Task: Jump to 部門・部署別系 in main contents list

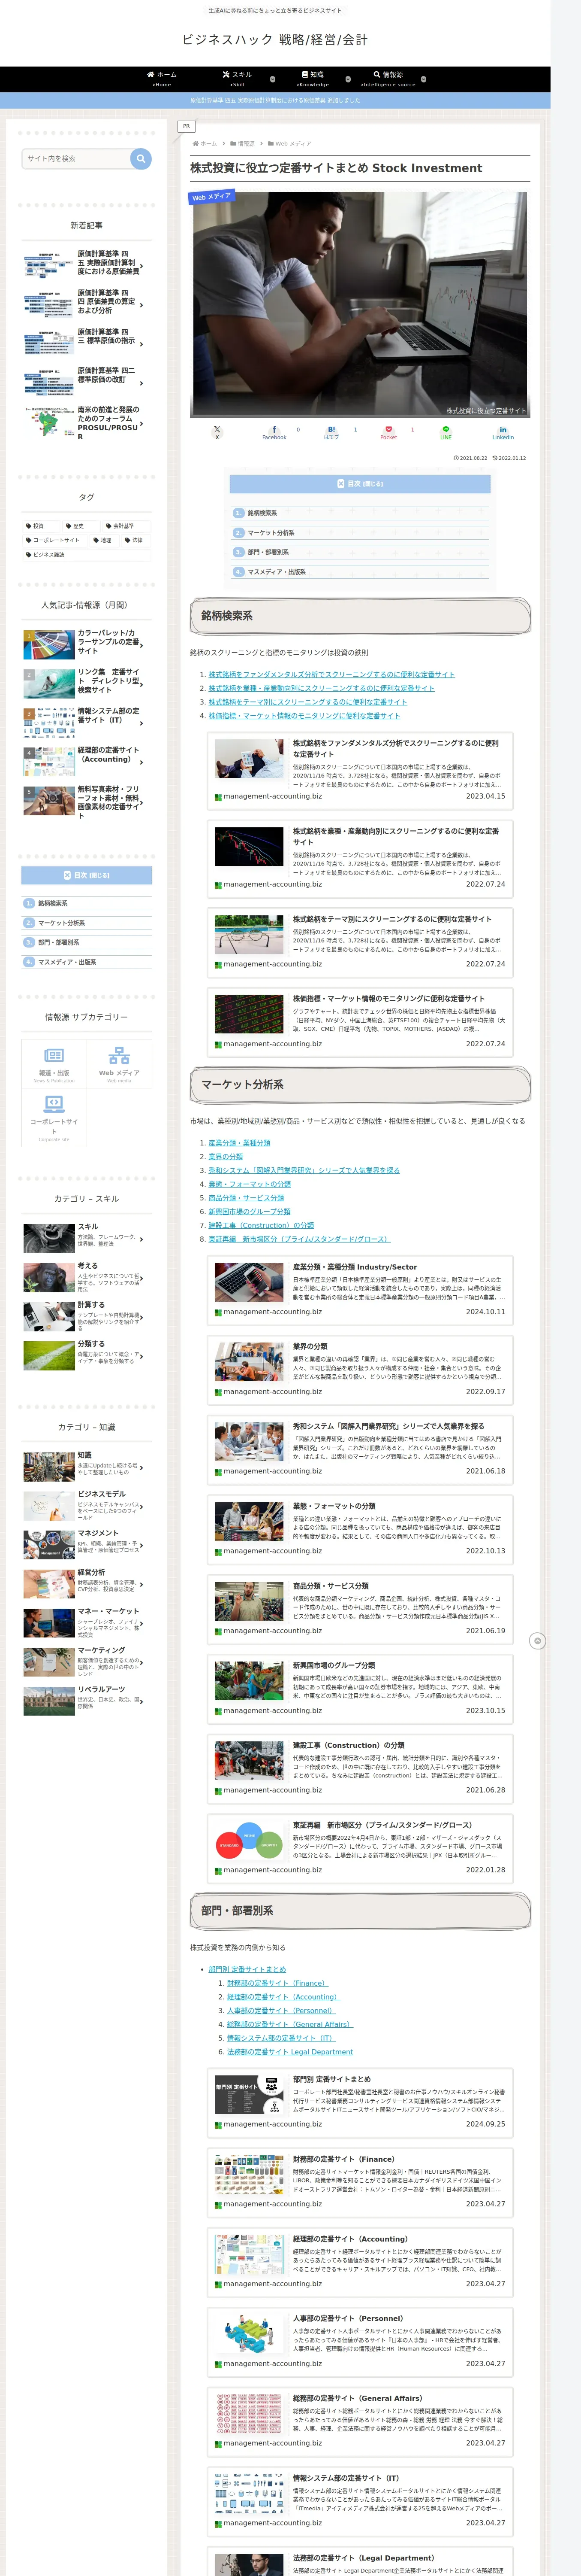Action: 268,552
